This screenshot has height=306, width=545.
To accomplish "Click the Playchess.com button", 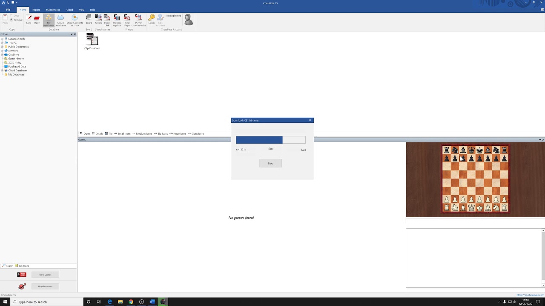I will click(x=45, y=286).
